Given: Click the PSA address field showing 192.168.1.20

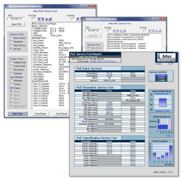Looking at the screenshot, I should (93, 30).
